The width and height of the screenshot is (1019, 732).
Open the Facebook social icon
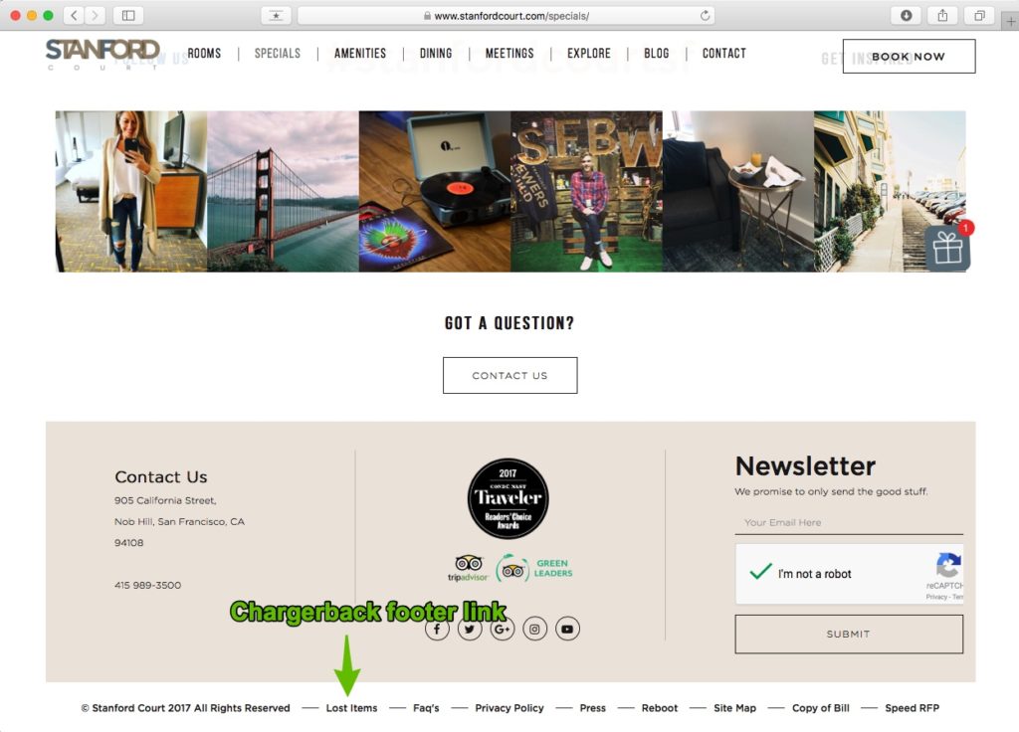(437, 629)
